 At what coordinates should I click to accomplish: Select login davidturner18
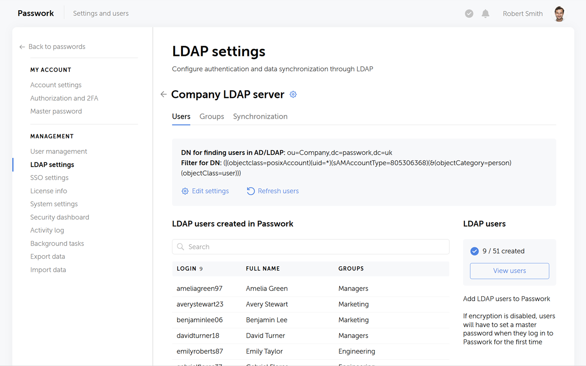tap(198, 336)
